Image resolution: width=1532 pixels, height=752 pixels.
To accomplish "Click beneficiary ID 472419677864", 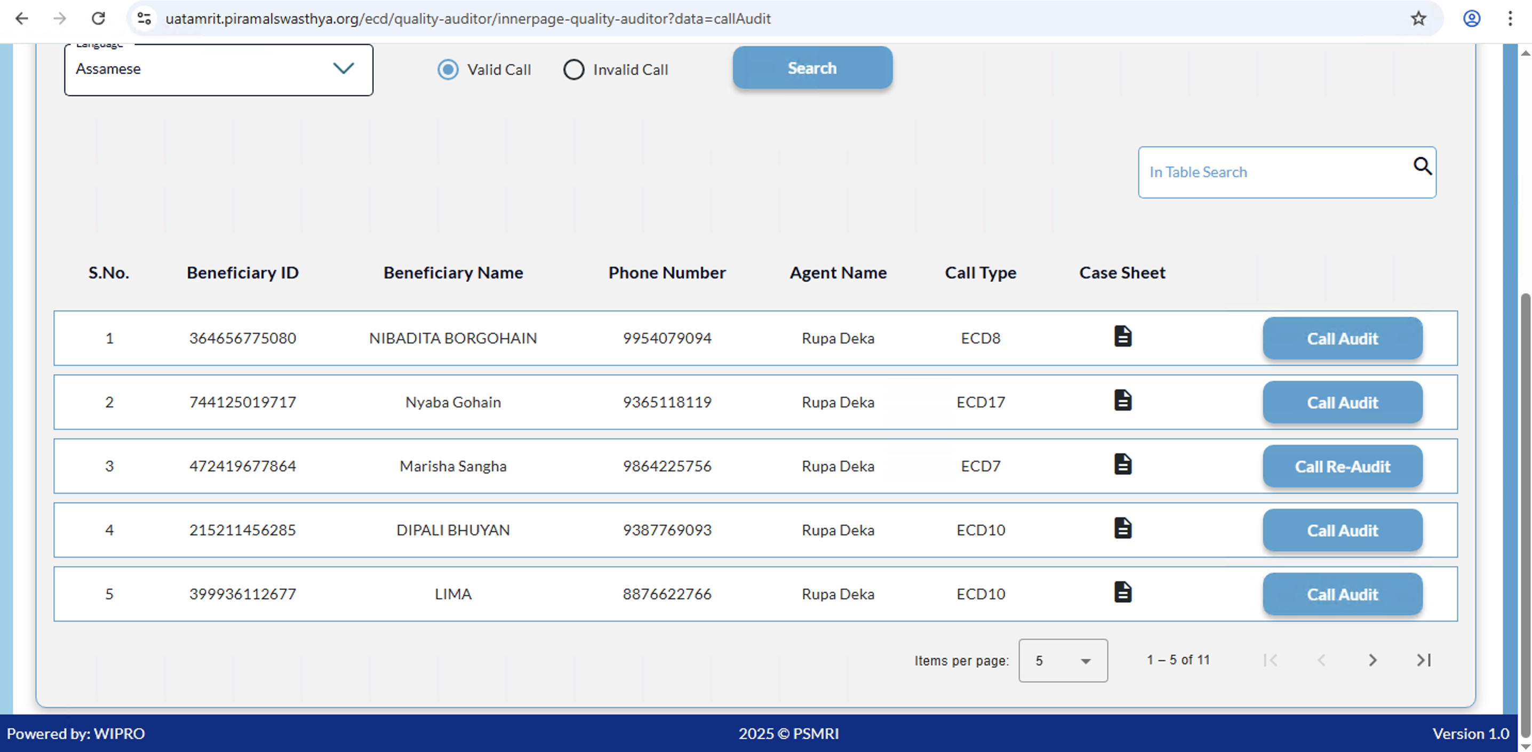I will pos(243,466).
